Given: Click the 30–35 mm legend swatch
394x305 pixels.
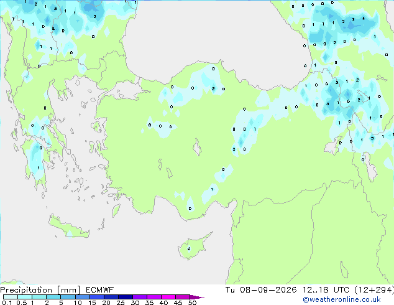Looking at the screenshot, I should [x=140, y=297].
